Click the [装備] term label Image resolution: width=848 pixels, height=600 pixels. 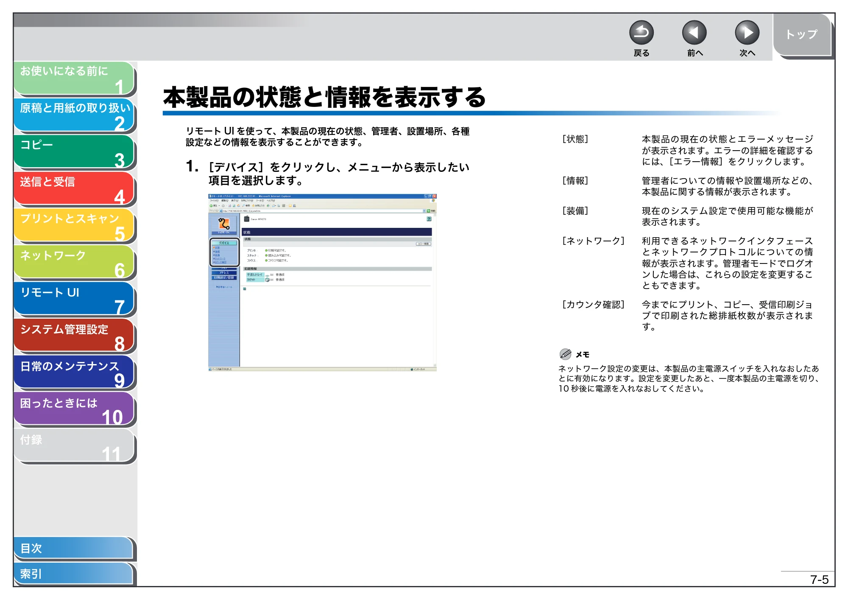pos(575,211)
